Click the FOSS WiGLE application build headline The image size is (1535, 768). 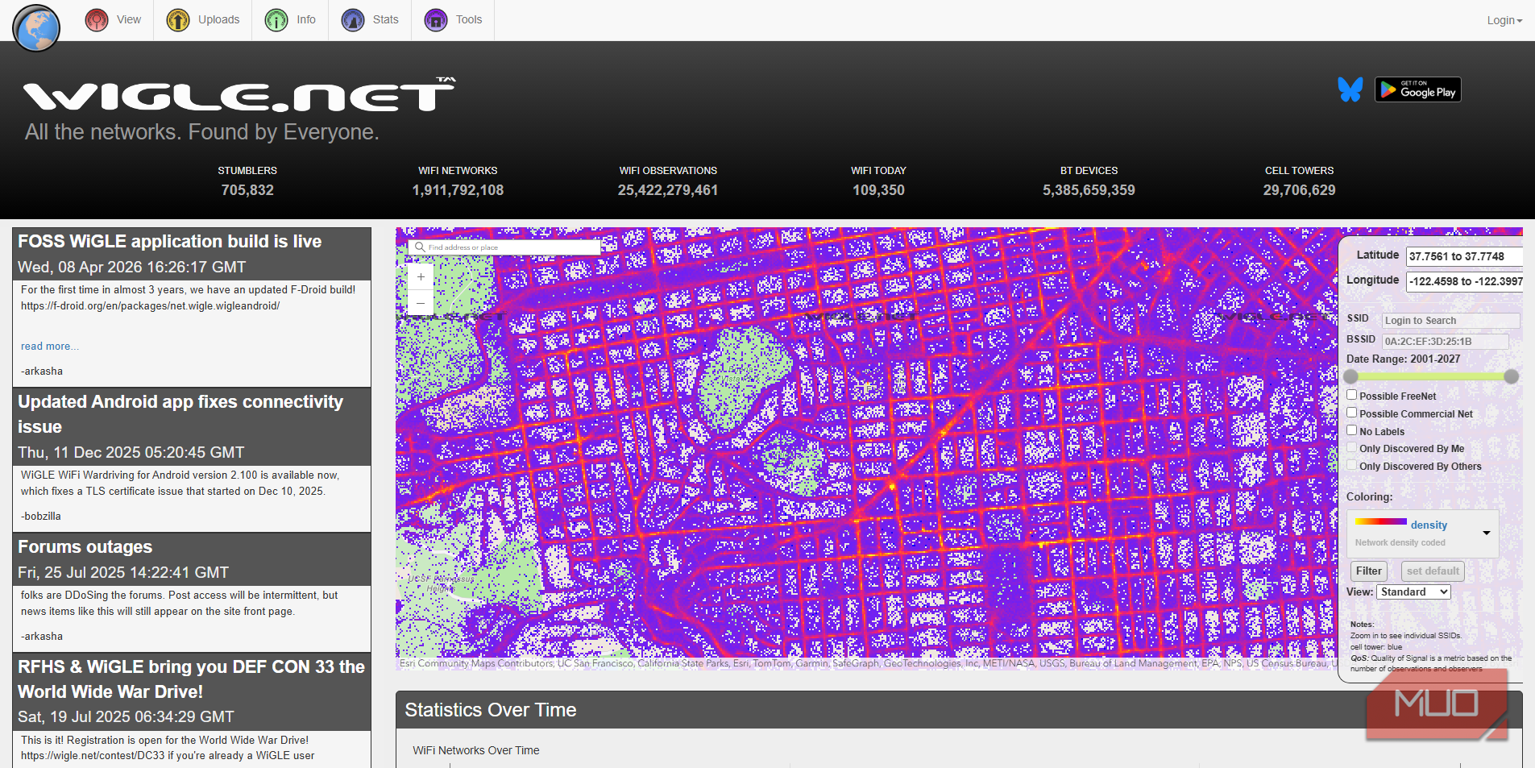tap(170, 241)
